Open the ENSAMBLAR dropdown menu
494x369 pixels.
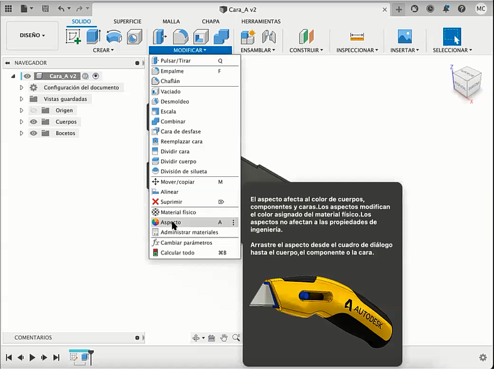tap(258, 50)
